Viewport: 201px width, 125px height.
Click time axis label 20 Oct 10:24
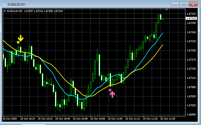click(x=28, y=119)
